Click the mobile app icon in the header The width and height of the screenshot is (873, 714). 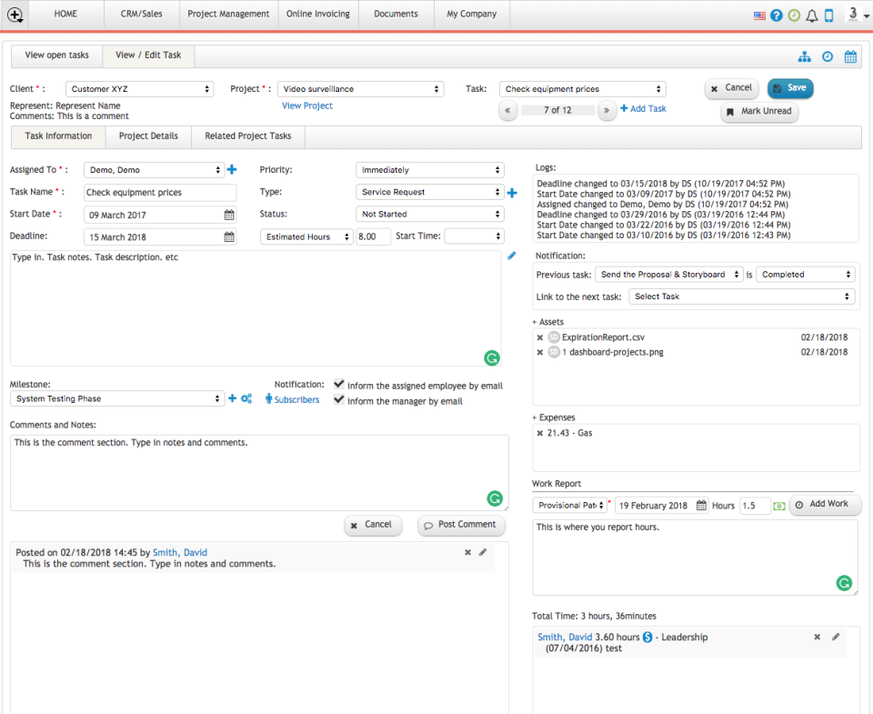[x=828, y=15]
